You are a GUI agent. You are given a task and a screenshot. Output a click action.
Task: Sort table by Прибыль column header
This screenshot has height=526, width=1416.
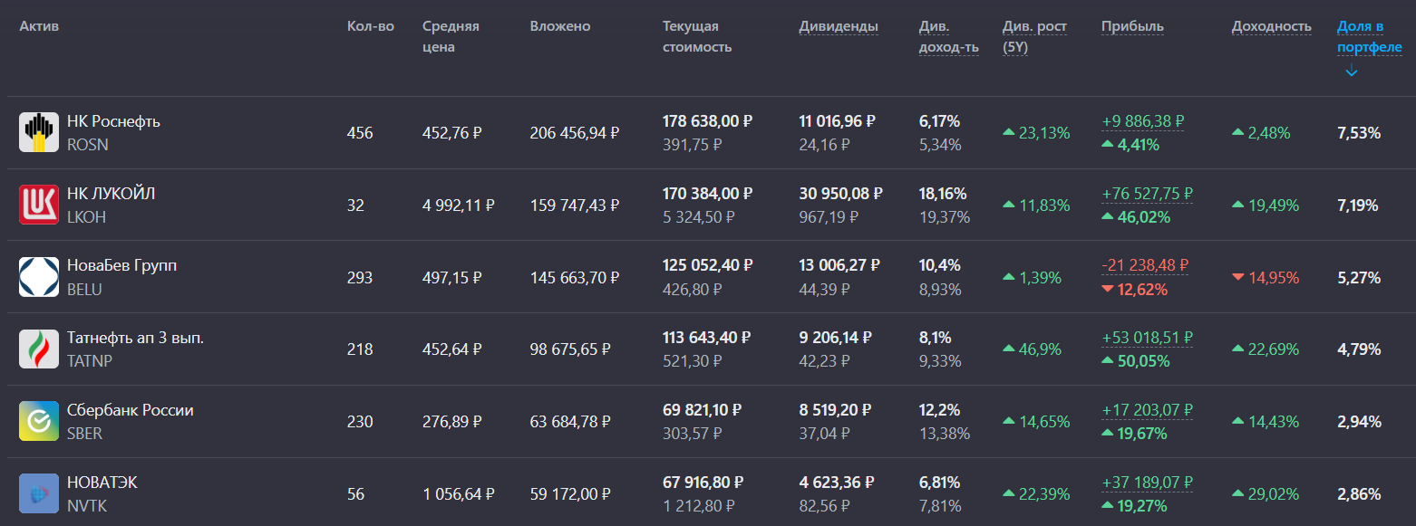(x=1132, y=26)
